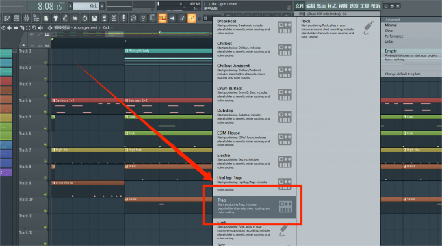Expand the Kick breadcrumb chevron
442x246 pixels.
pos(112,27)
